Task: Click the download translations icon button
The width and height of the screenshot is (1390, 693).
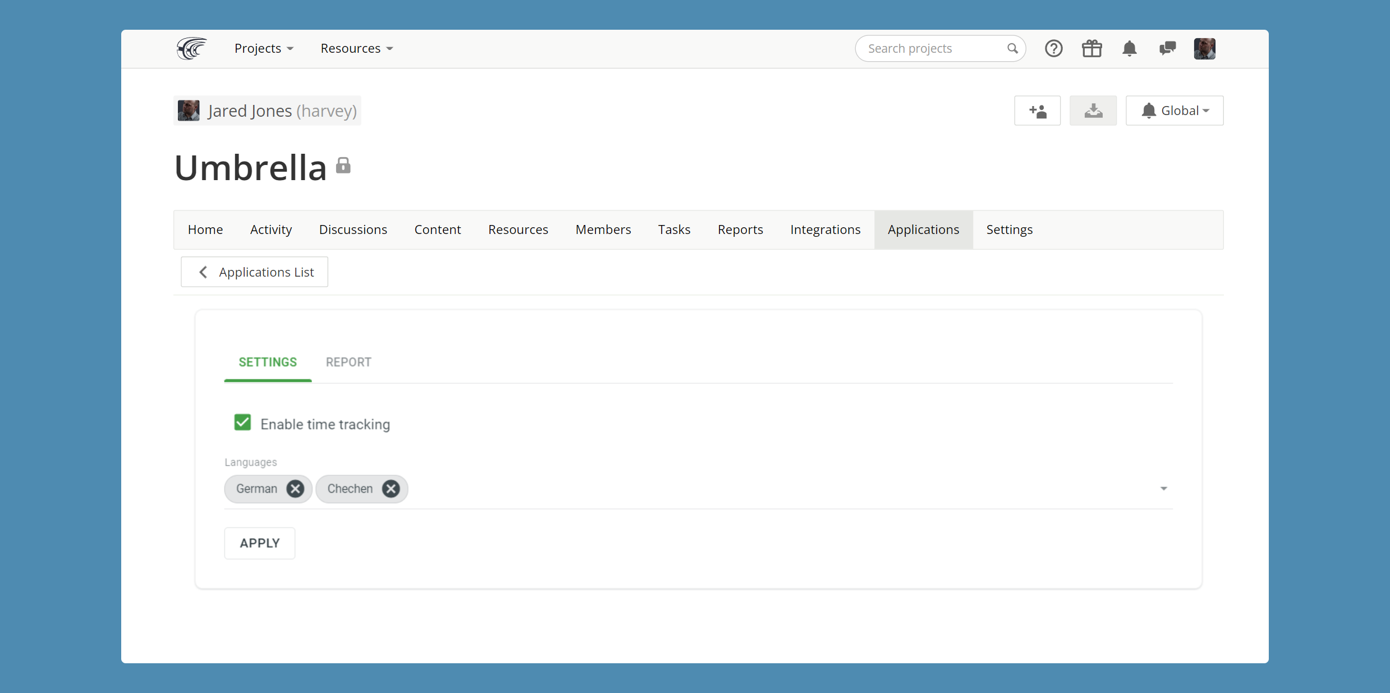Action: [1093, 111]
